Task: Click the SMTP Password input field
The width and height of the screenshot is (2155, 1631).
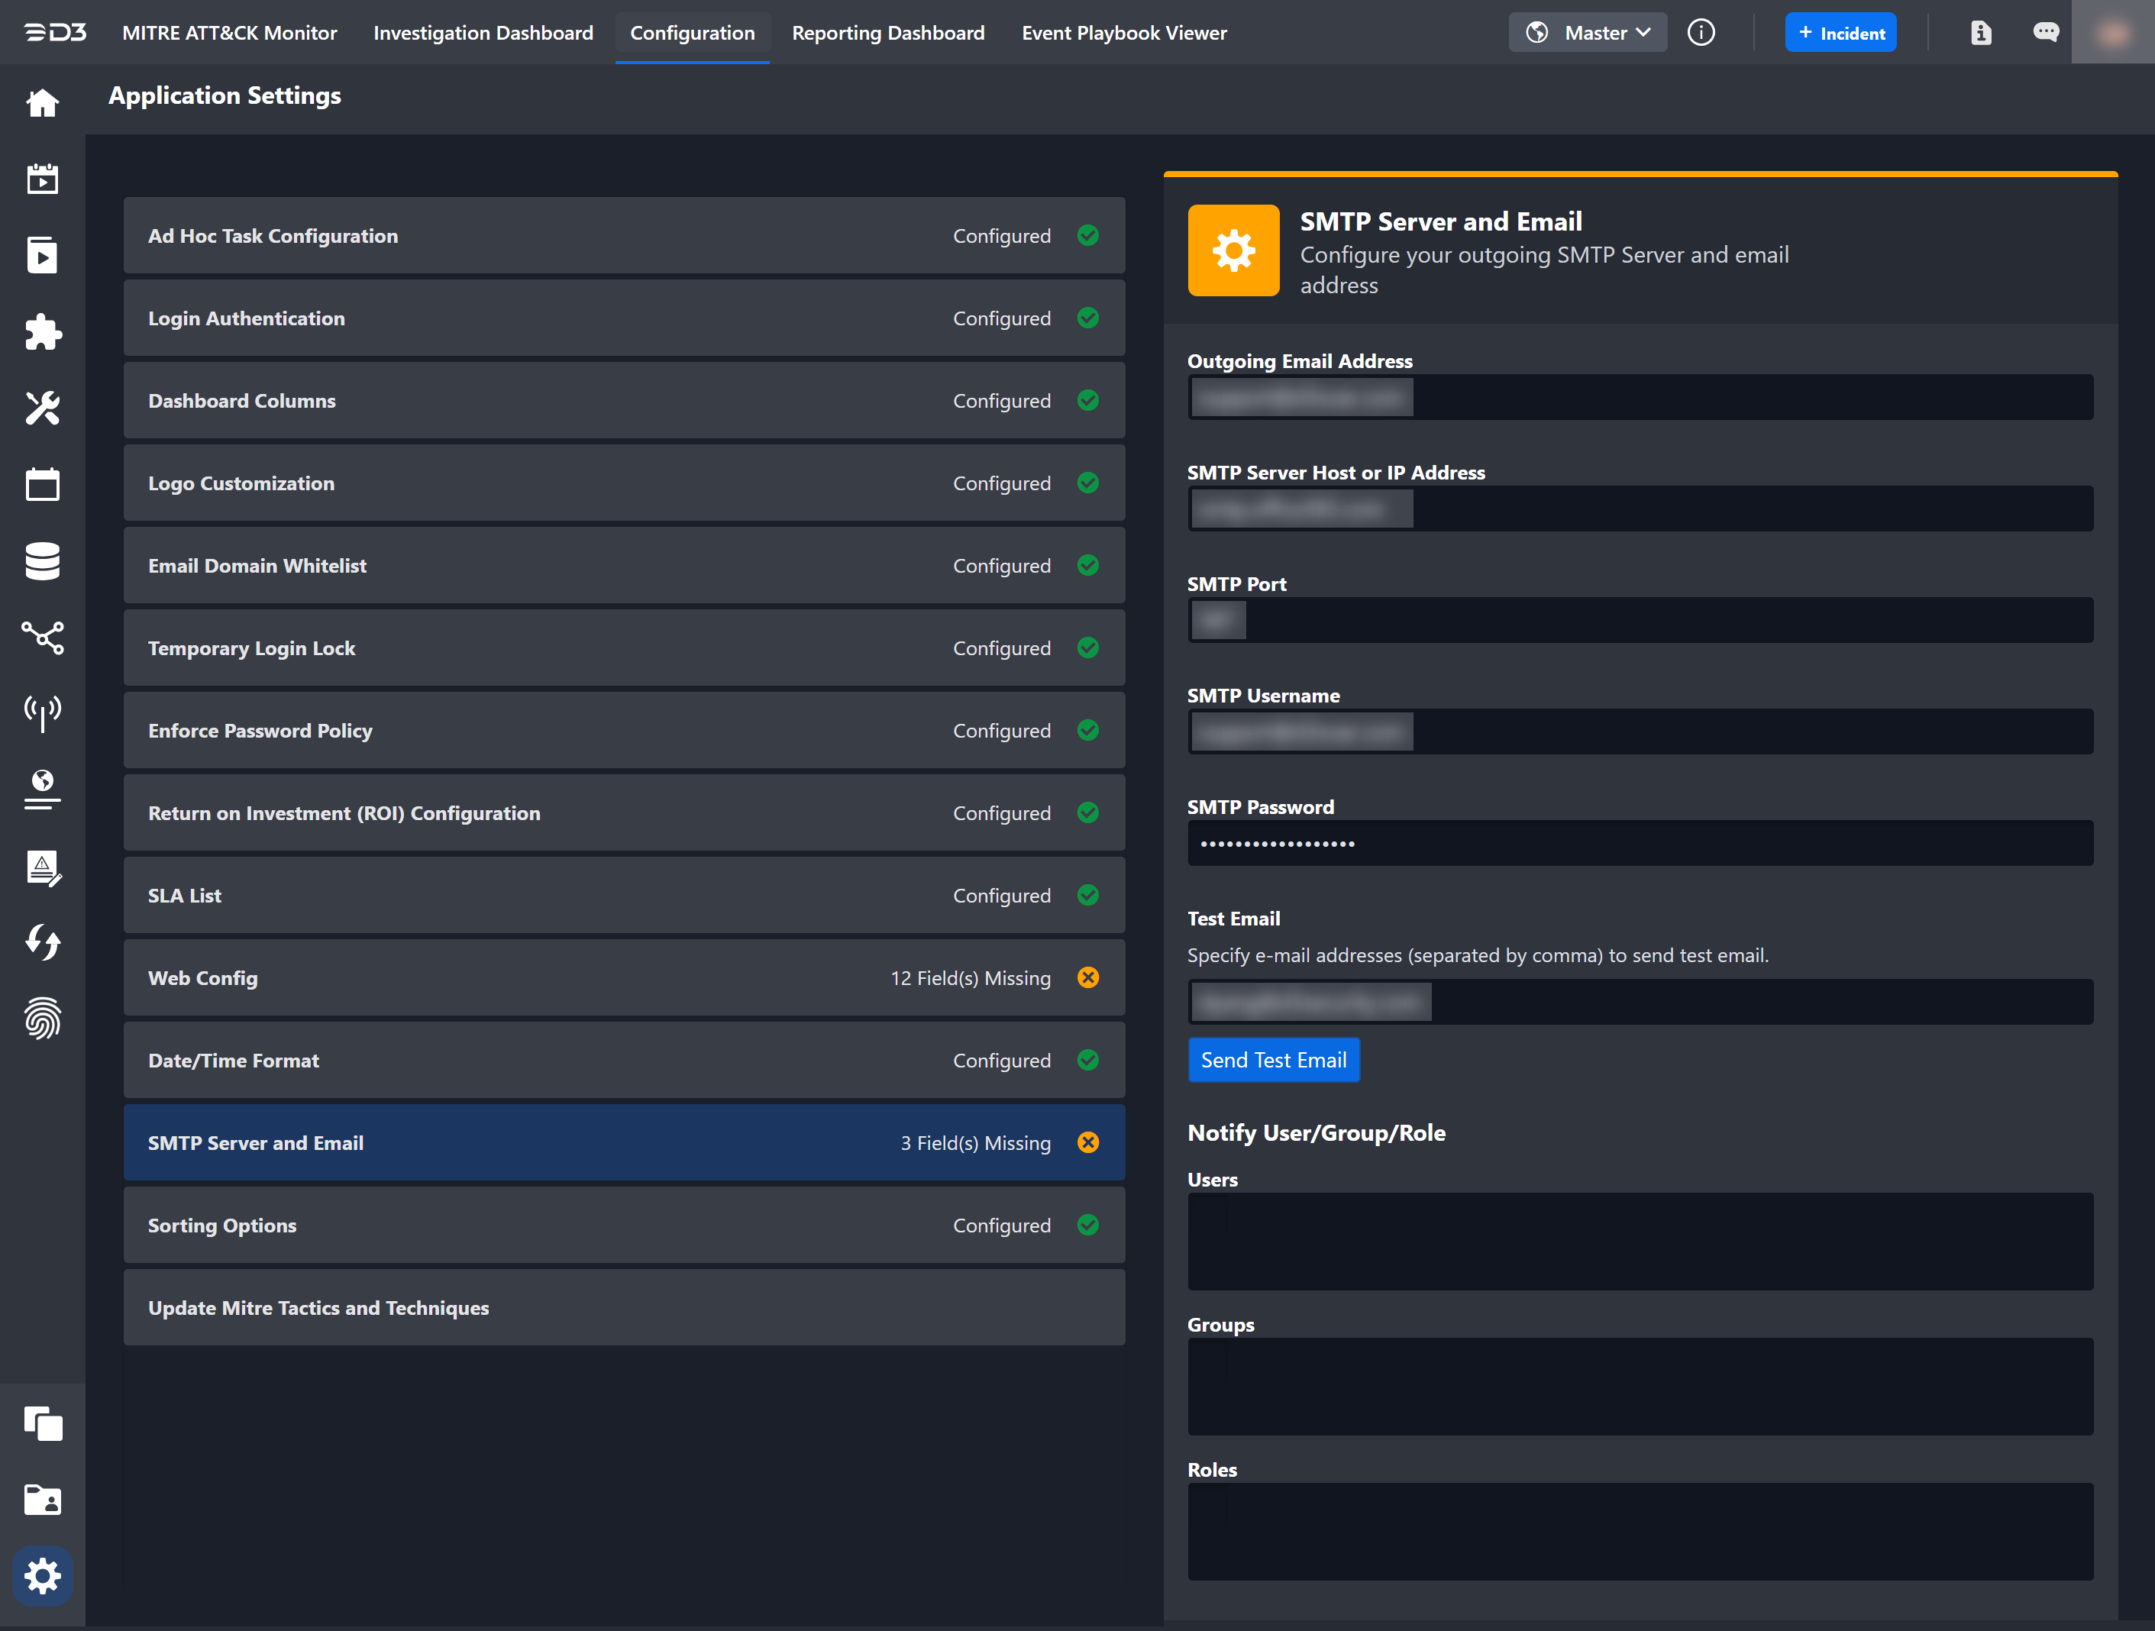Action: (x=1640, y=844)
